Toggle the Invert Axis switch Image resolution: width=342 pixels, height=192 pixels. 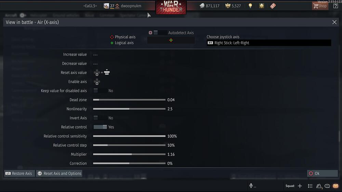tap(100, 118)
